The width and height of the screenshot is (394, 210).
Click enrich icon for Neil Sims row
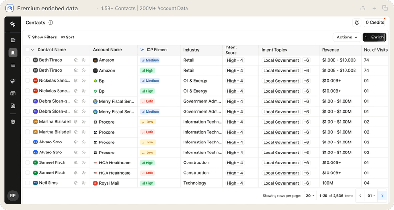[x=75, y=183]
